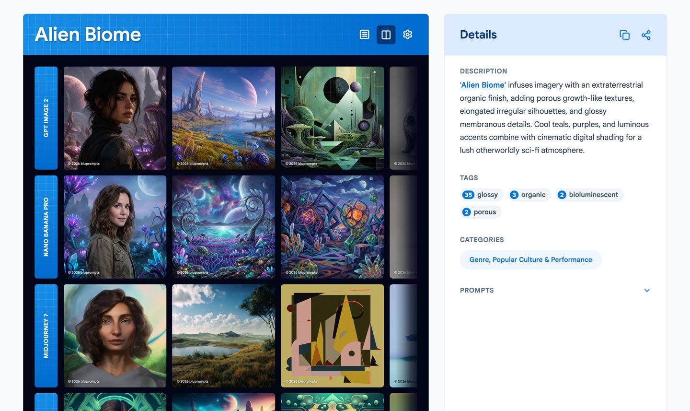Open Midjourney 7 woman portrait thumbnail
Viewport: 690px width, 411px height.
(115, 336)
